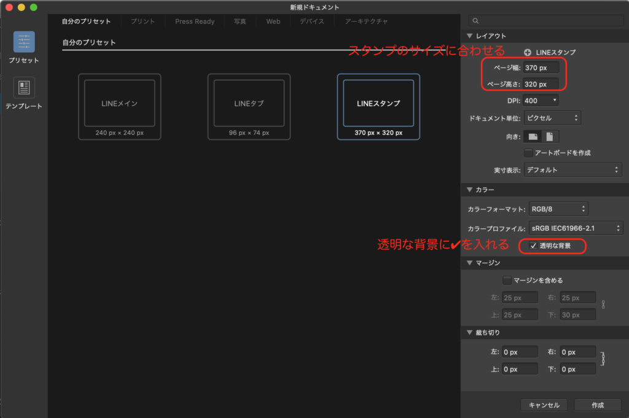Uncheck 透明な背景 checkbox
Screen dimensions: 629x418
coord(533,246)
